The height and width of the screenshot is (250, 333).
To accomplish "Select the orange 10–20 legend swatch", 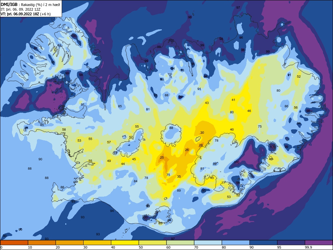I will coord(42,243).
